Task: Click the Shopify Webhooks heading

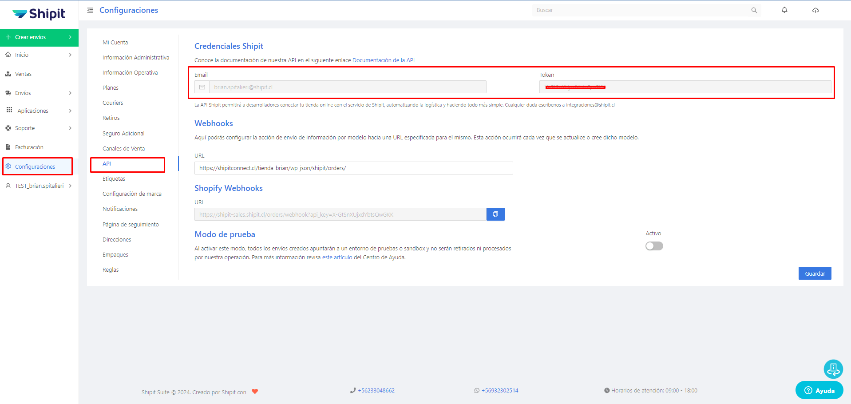Action: pyautogui.click(x=229, y=188)
